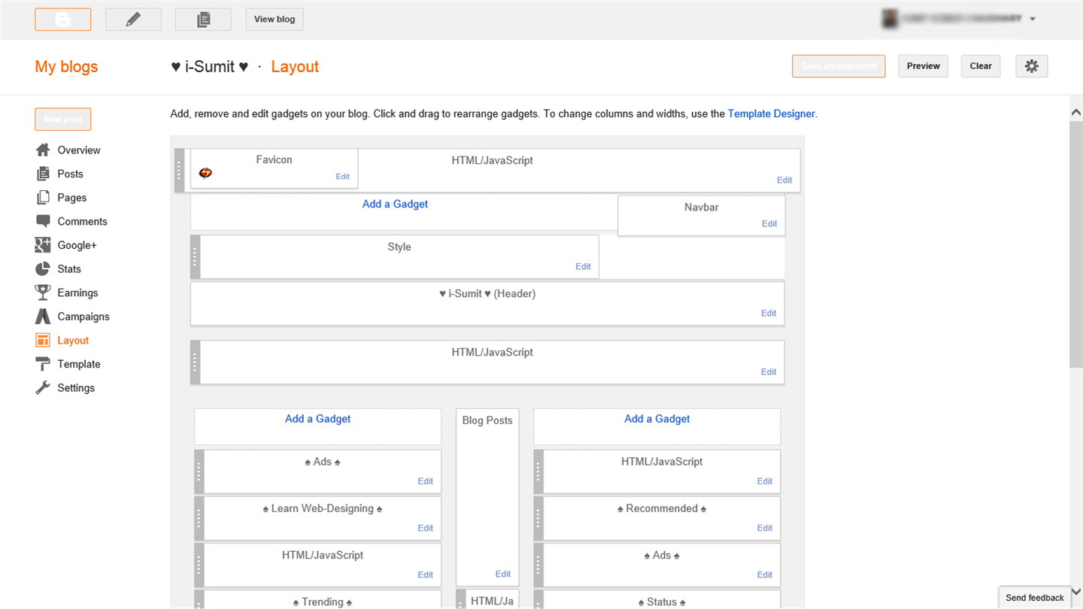The width and height of the screenshot is (1083, 609).
Task: Open the gear settings icon
Action: coord(1031,66)
